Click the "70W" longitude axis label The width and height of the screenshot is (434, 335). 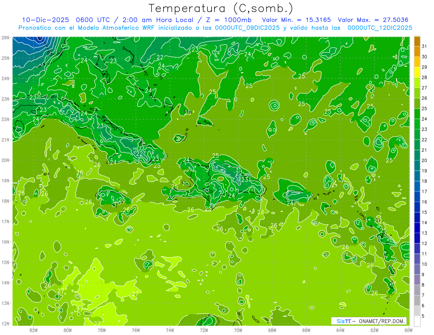[x=238, y=330]
